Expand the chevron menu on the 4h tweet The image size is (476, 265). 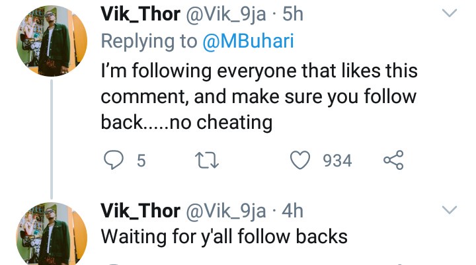[449, 211]
